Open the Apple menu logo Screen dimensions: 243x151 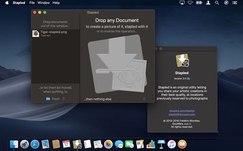pos(7,3)
